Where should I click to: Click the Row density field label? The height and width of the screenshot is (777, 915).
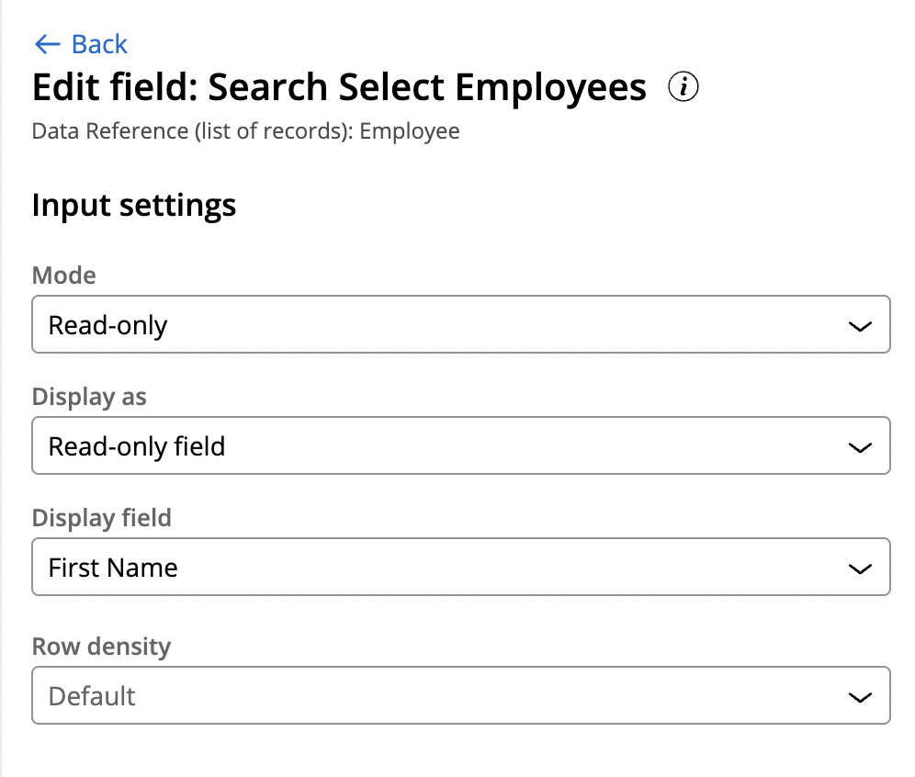click(x=101, y=647)
